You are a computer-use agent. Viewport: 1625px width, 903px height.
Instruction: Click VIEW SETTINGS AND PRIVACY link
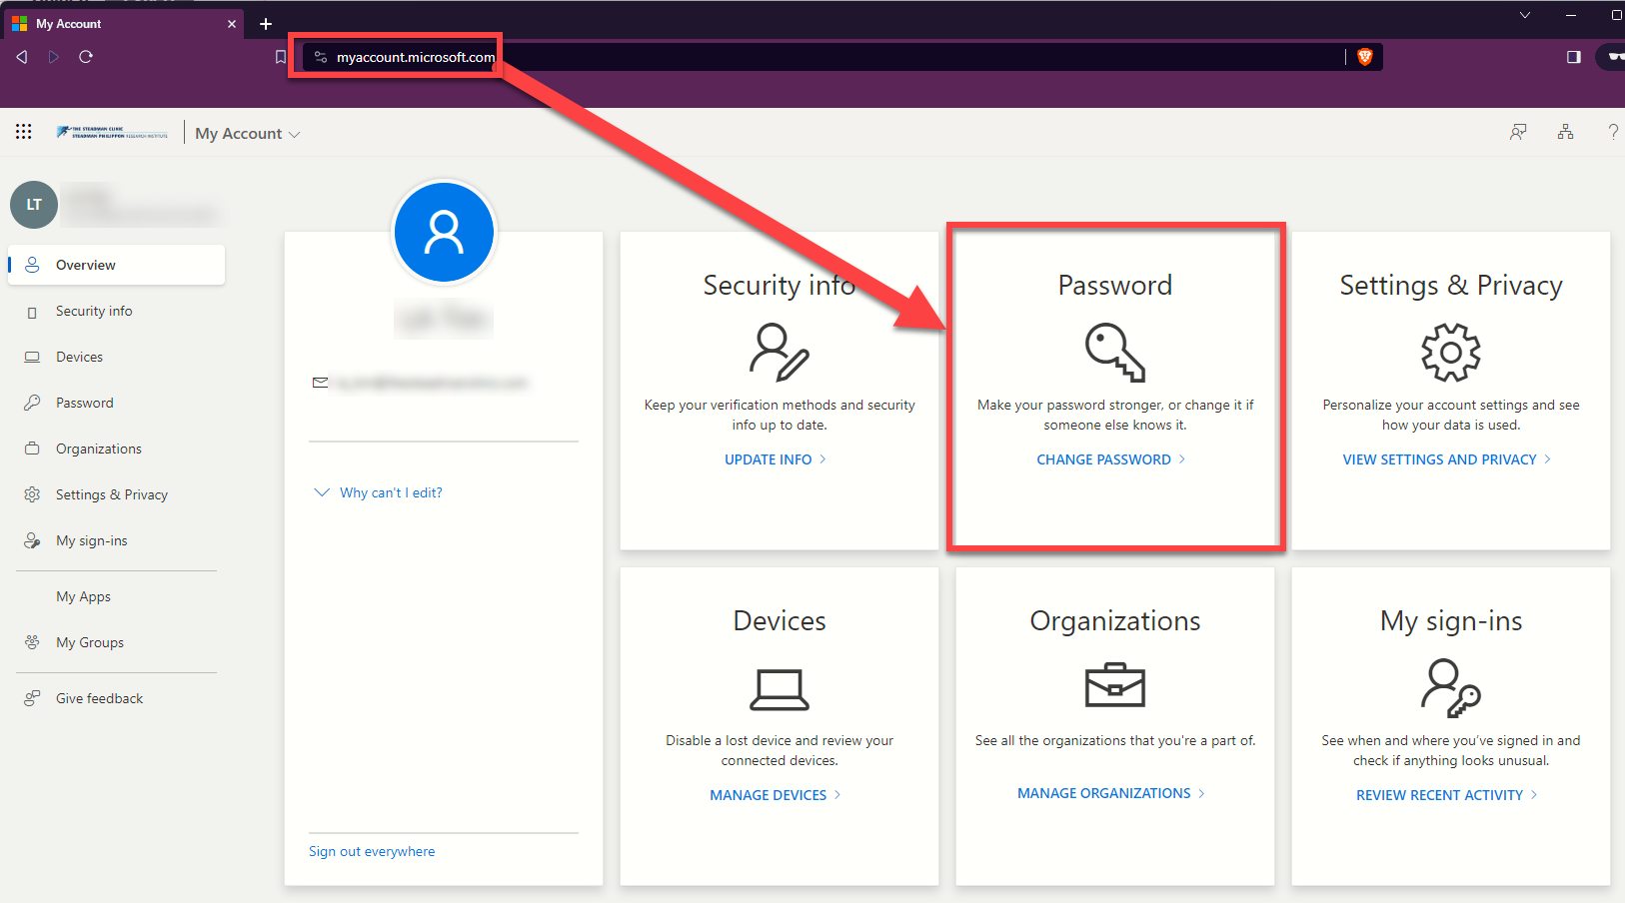pos(1447,459)
